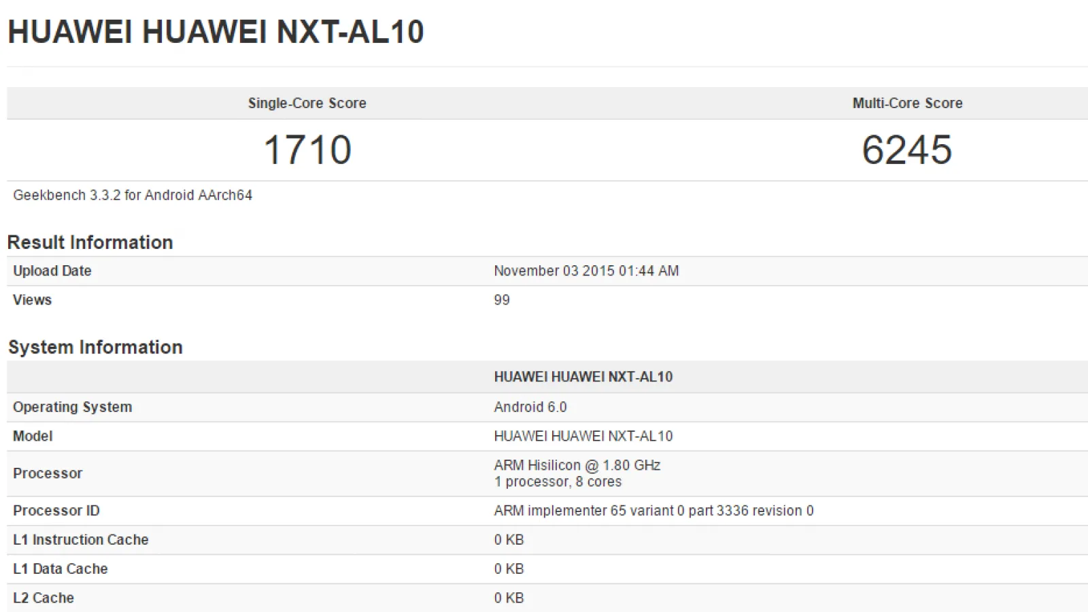Screen dimensions: 1088x612
Task: Select the Single-Core Score header
Action: coord(307,103)
